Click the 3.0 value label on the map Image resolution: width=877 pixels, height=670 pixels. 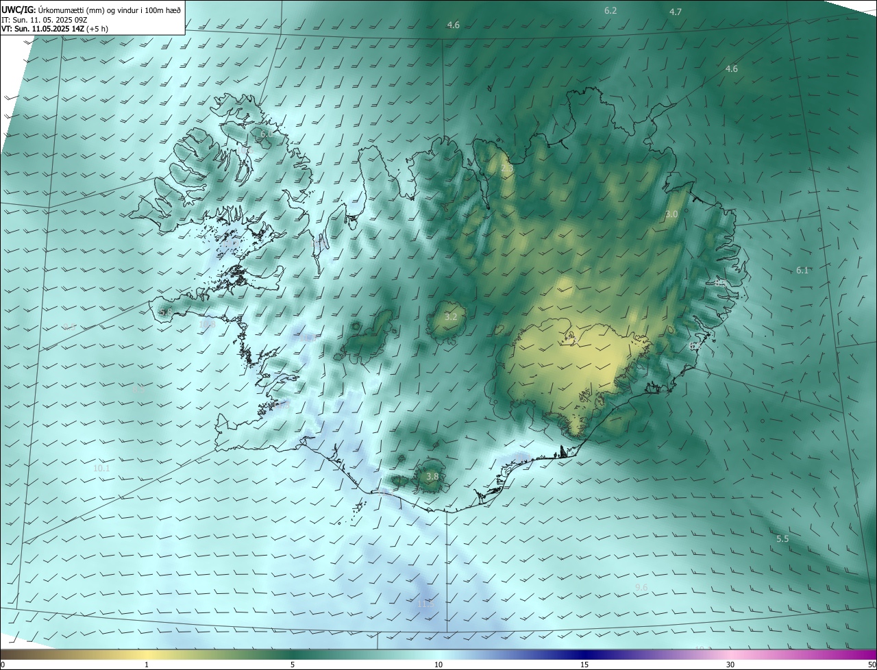click(x=671, y=214)
